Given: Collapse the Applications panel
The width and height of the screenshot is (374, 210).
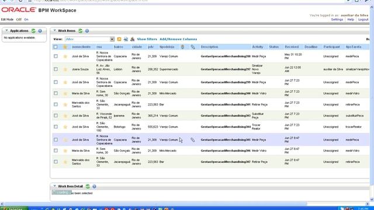Looking at the screenshot, I should point(6,31).
